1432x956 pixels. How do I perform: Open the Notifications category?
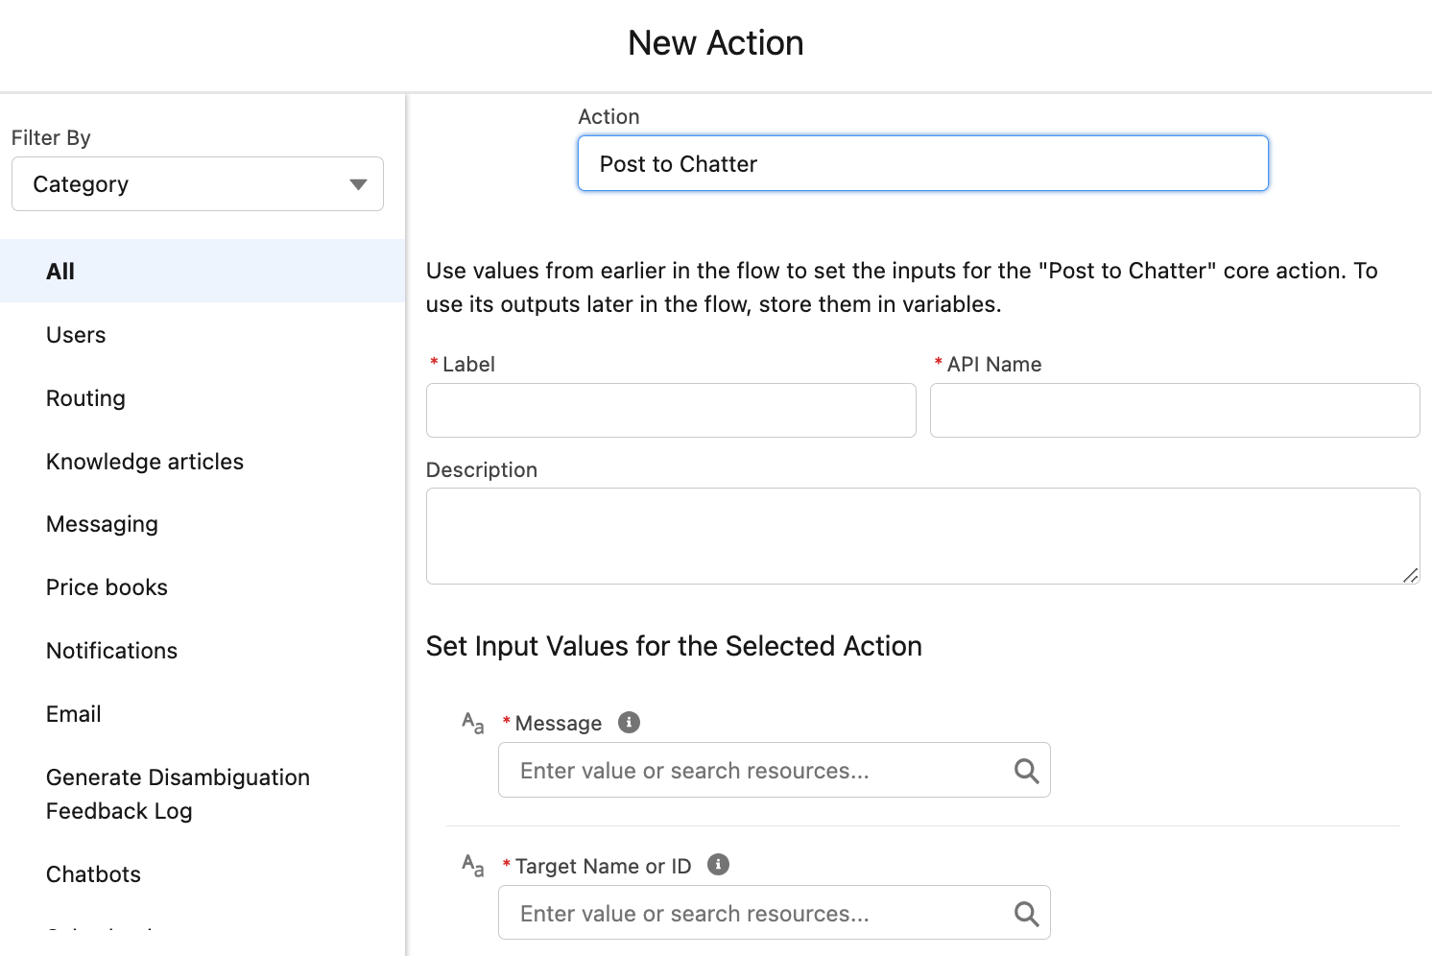pyautogui.click(x=111, y=650)
